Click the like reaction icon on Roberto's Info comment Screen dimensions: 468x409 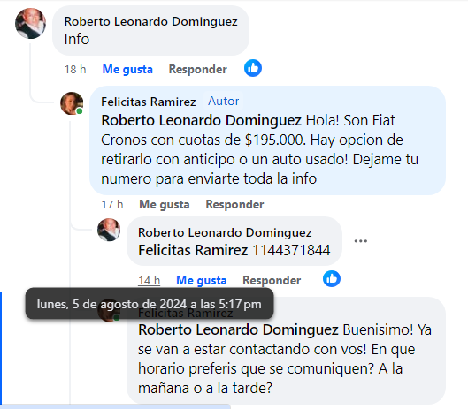coord(253,68)
